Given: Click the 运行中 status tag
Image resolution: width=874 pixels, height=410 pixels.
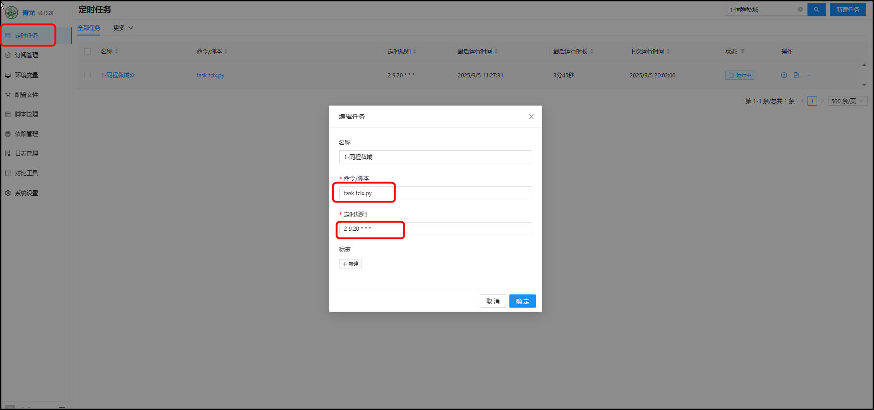Looking at the screenshot, I should click(x=740, y=75).
